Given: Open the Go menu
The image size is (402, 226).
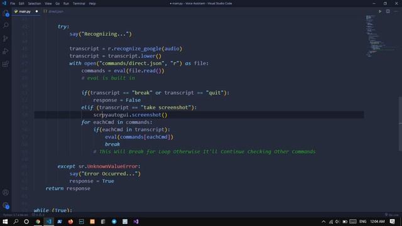Looking at the screenshot, I should click(x=57, y=4).
